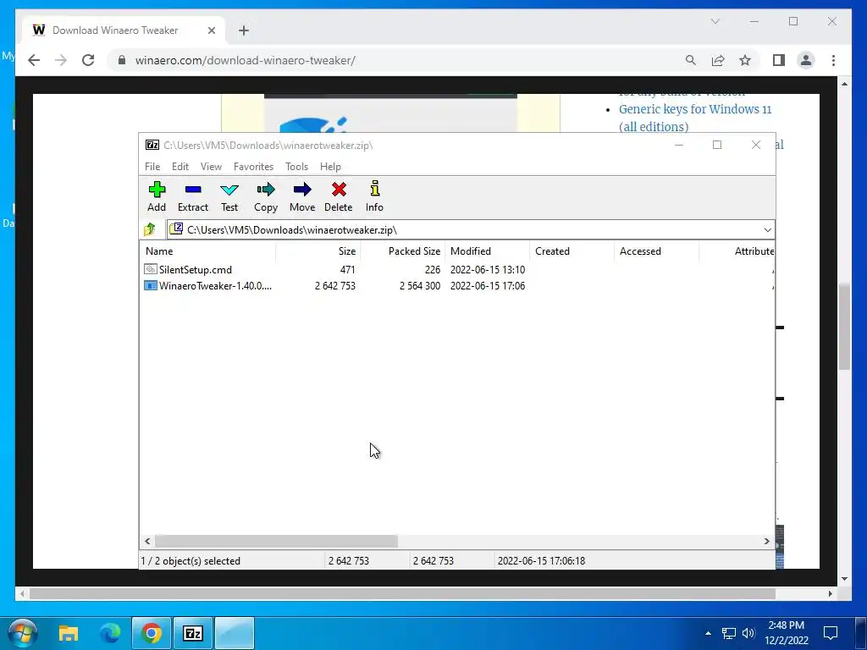Select the WinaeroTweaker-1.40.0 file name
Image resolution: width=867 pixels, height=650 pixels.
(215, 286)
